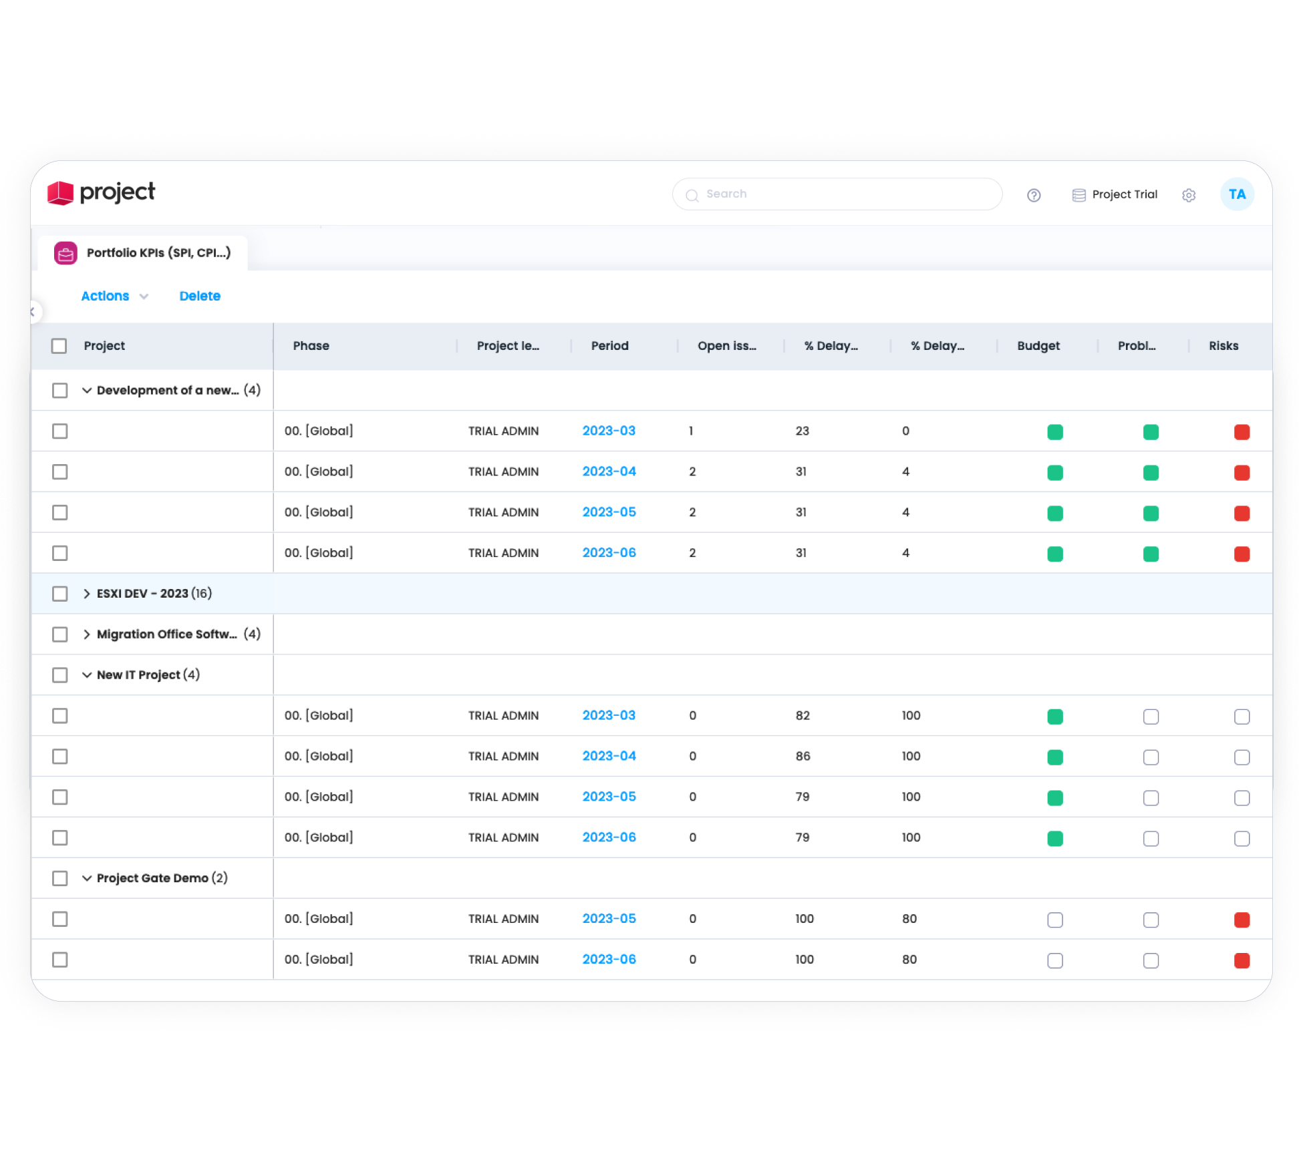The image size is (1303, 1162).
Task: Select the 82 delay value, New IT Project 2023-03
Action: [803, 716]
